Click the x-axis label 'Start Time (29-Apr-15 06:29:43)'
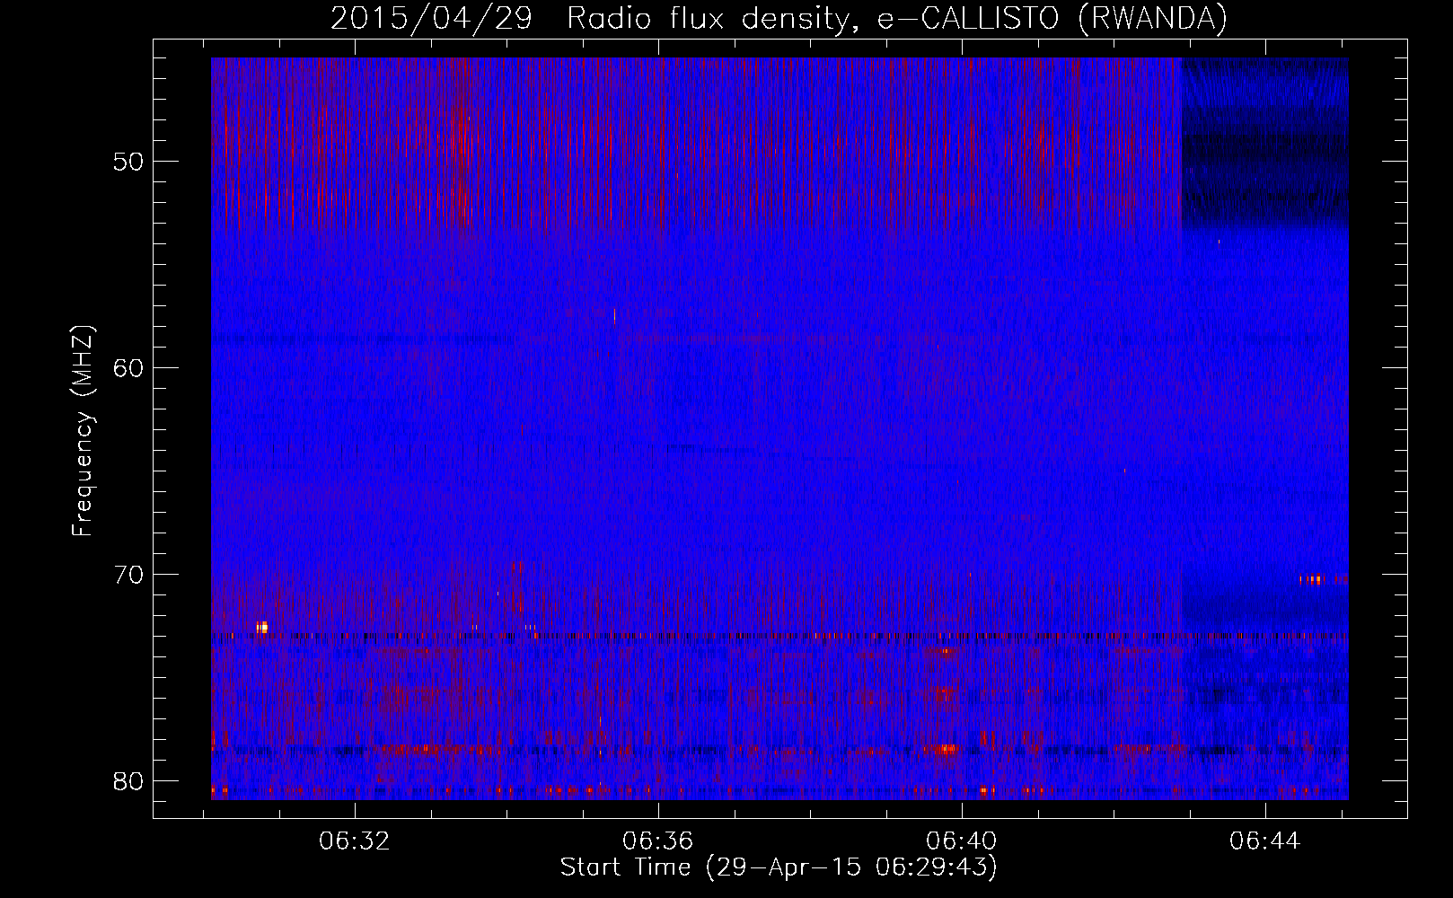The image size is (1453, 898). [779, 867]
